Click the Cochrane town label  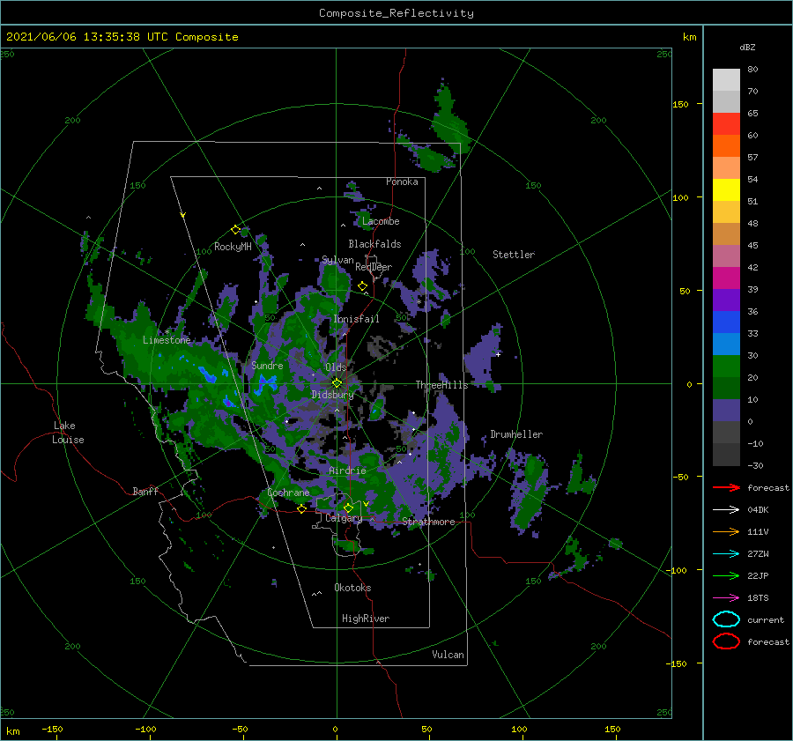[288, 493]
